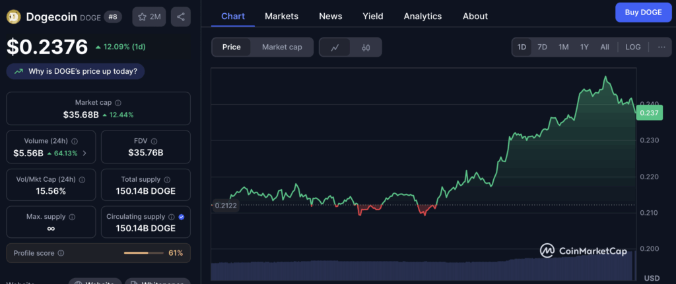Click the 0.237 current price label

(x=650, y=113)
